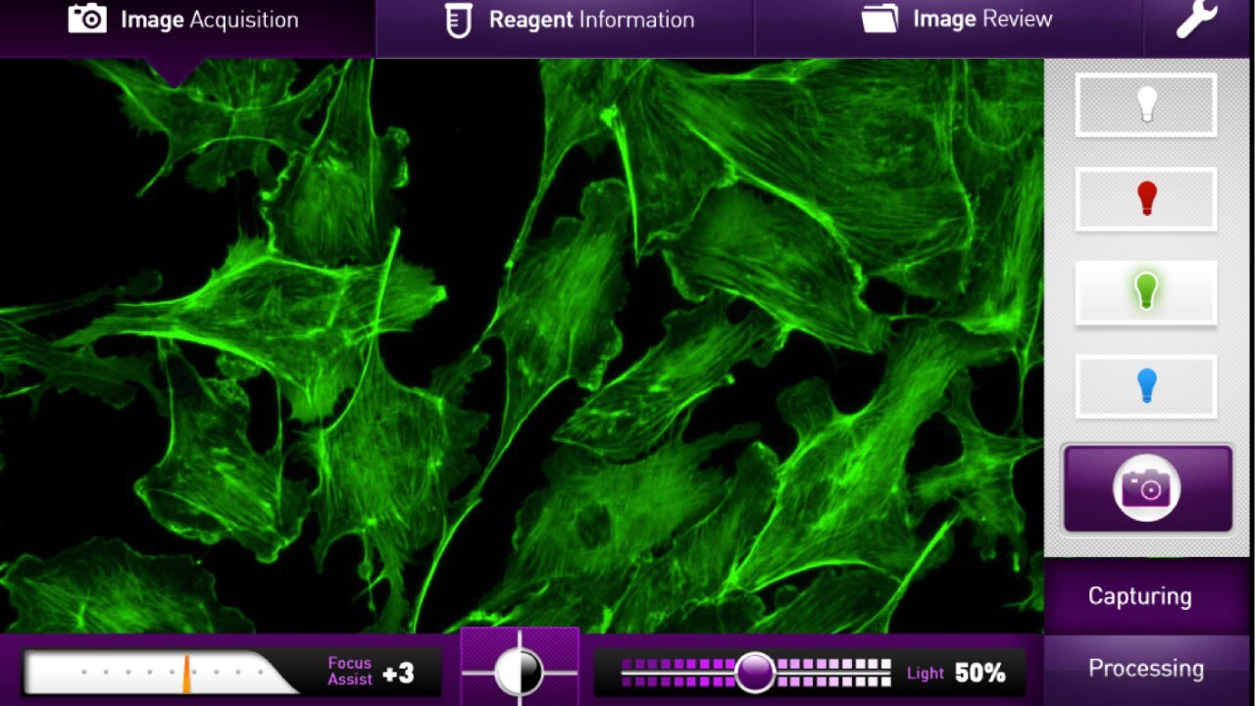Screen dimensions: 1255x706
Task: Select the blue light bulb channel
Action: point(1146,386)
